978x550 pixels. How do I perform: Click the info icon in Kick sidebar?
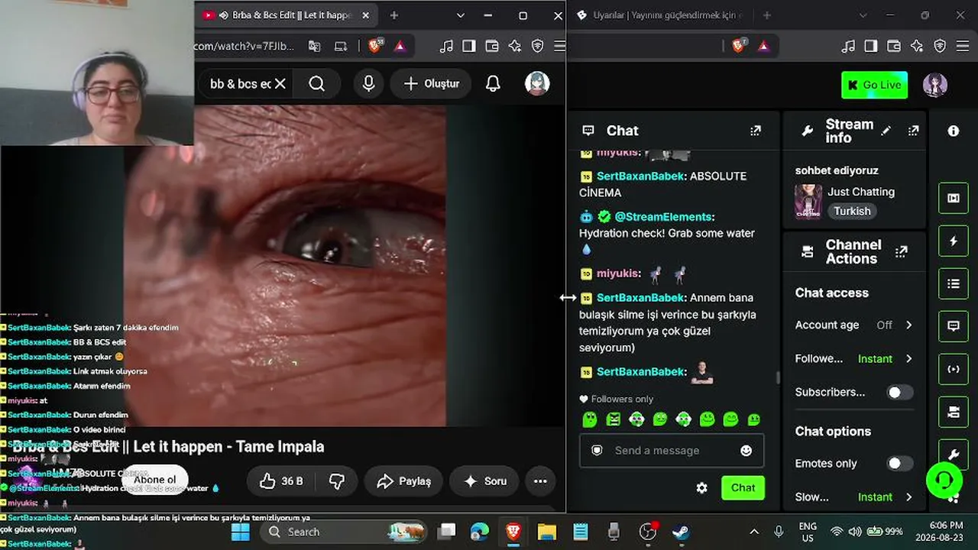click(954, 131)
